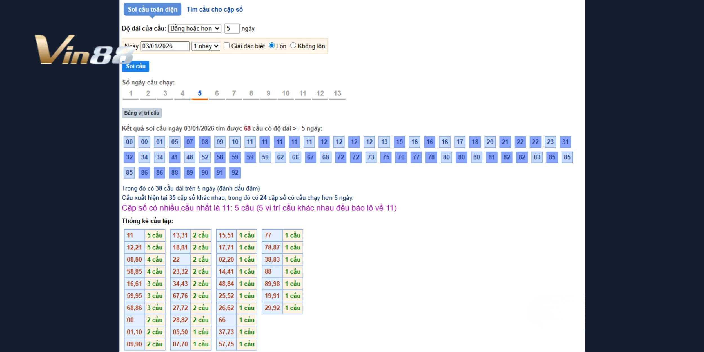Select number box 01 in results
Image resolution: width=704 pixels, height=352 pixels.
pos(159,142)
